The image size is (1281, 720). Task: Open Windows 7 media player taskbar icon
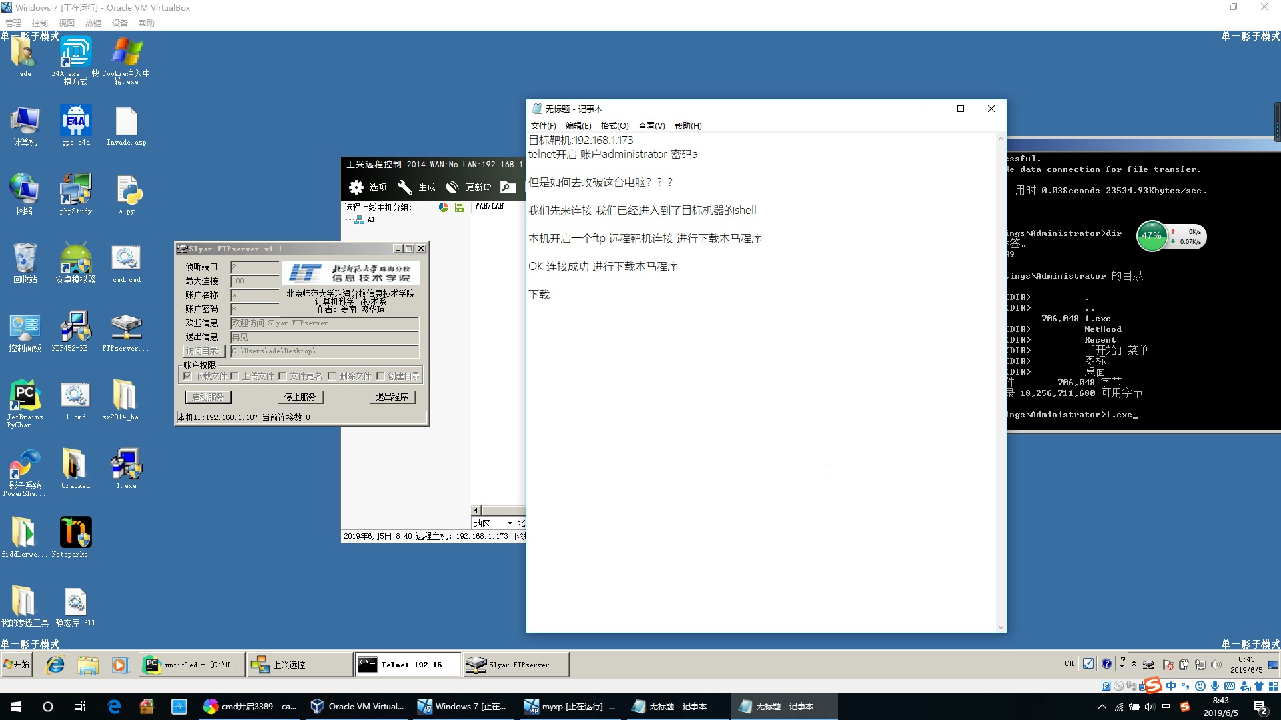pyautogui.click(x=120, y=665)
